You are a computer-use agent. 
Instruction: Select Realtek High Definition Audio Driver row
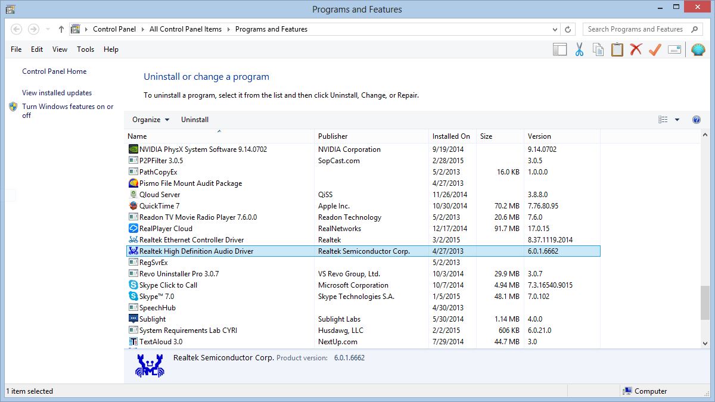coord(363,251)
